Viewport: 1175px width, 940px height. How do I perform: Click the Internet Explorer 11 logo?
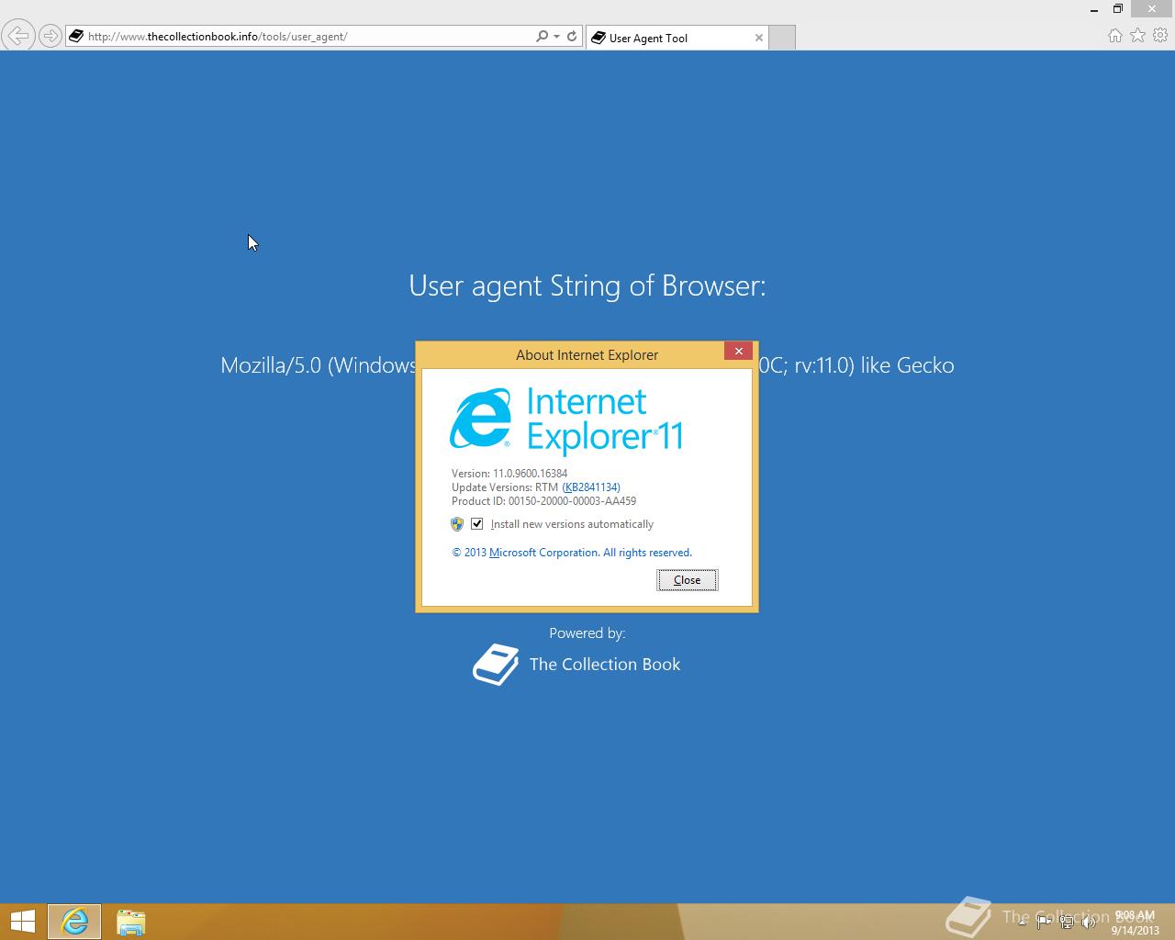[566, 420]
